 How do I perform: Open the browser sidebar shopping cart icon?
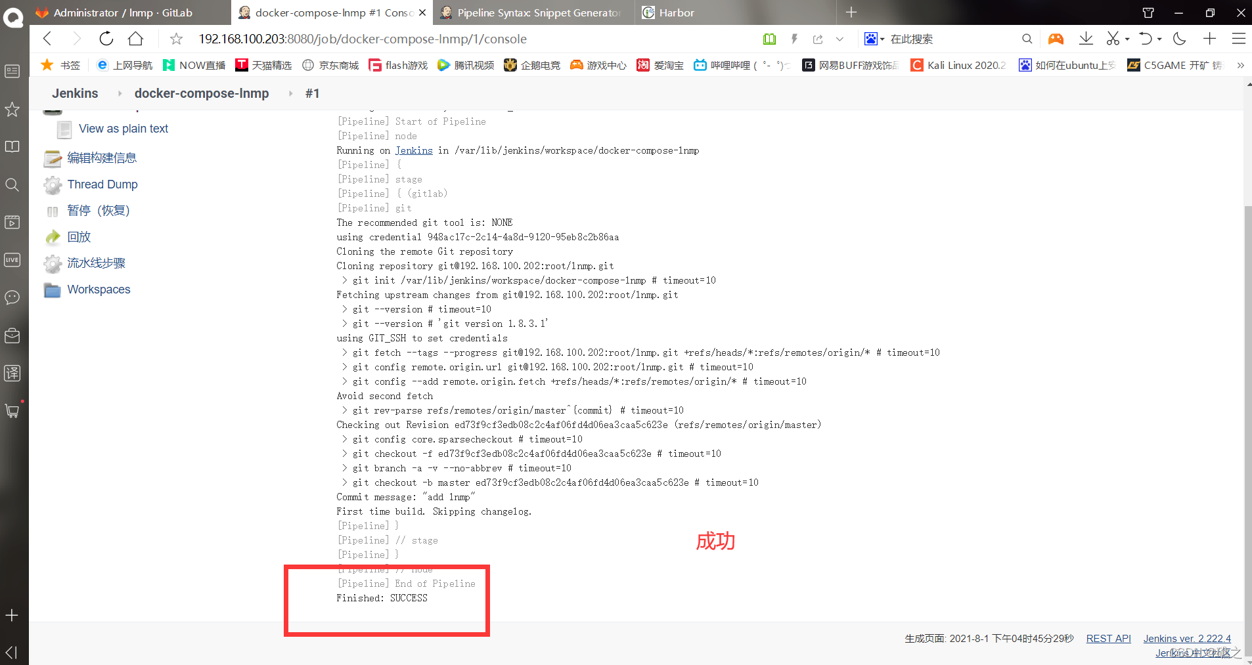12,411
